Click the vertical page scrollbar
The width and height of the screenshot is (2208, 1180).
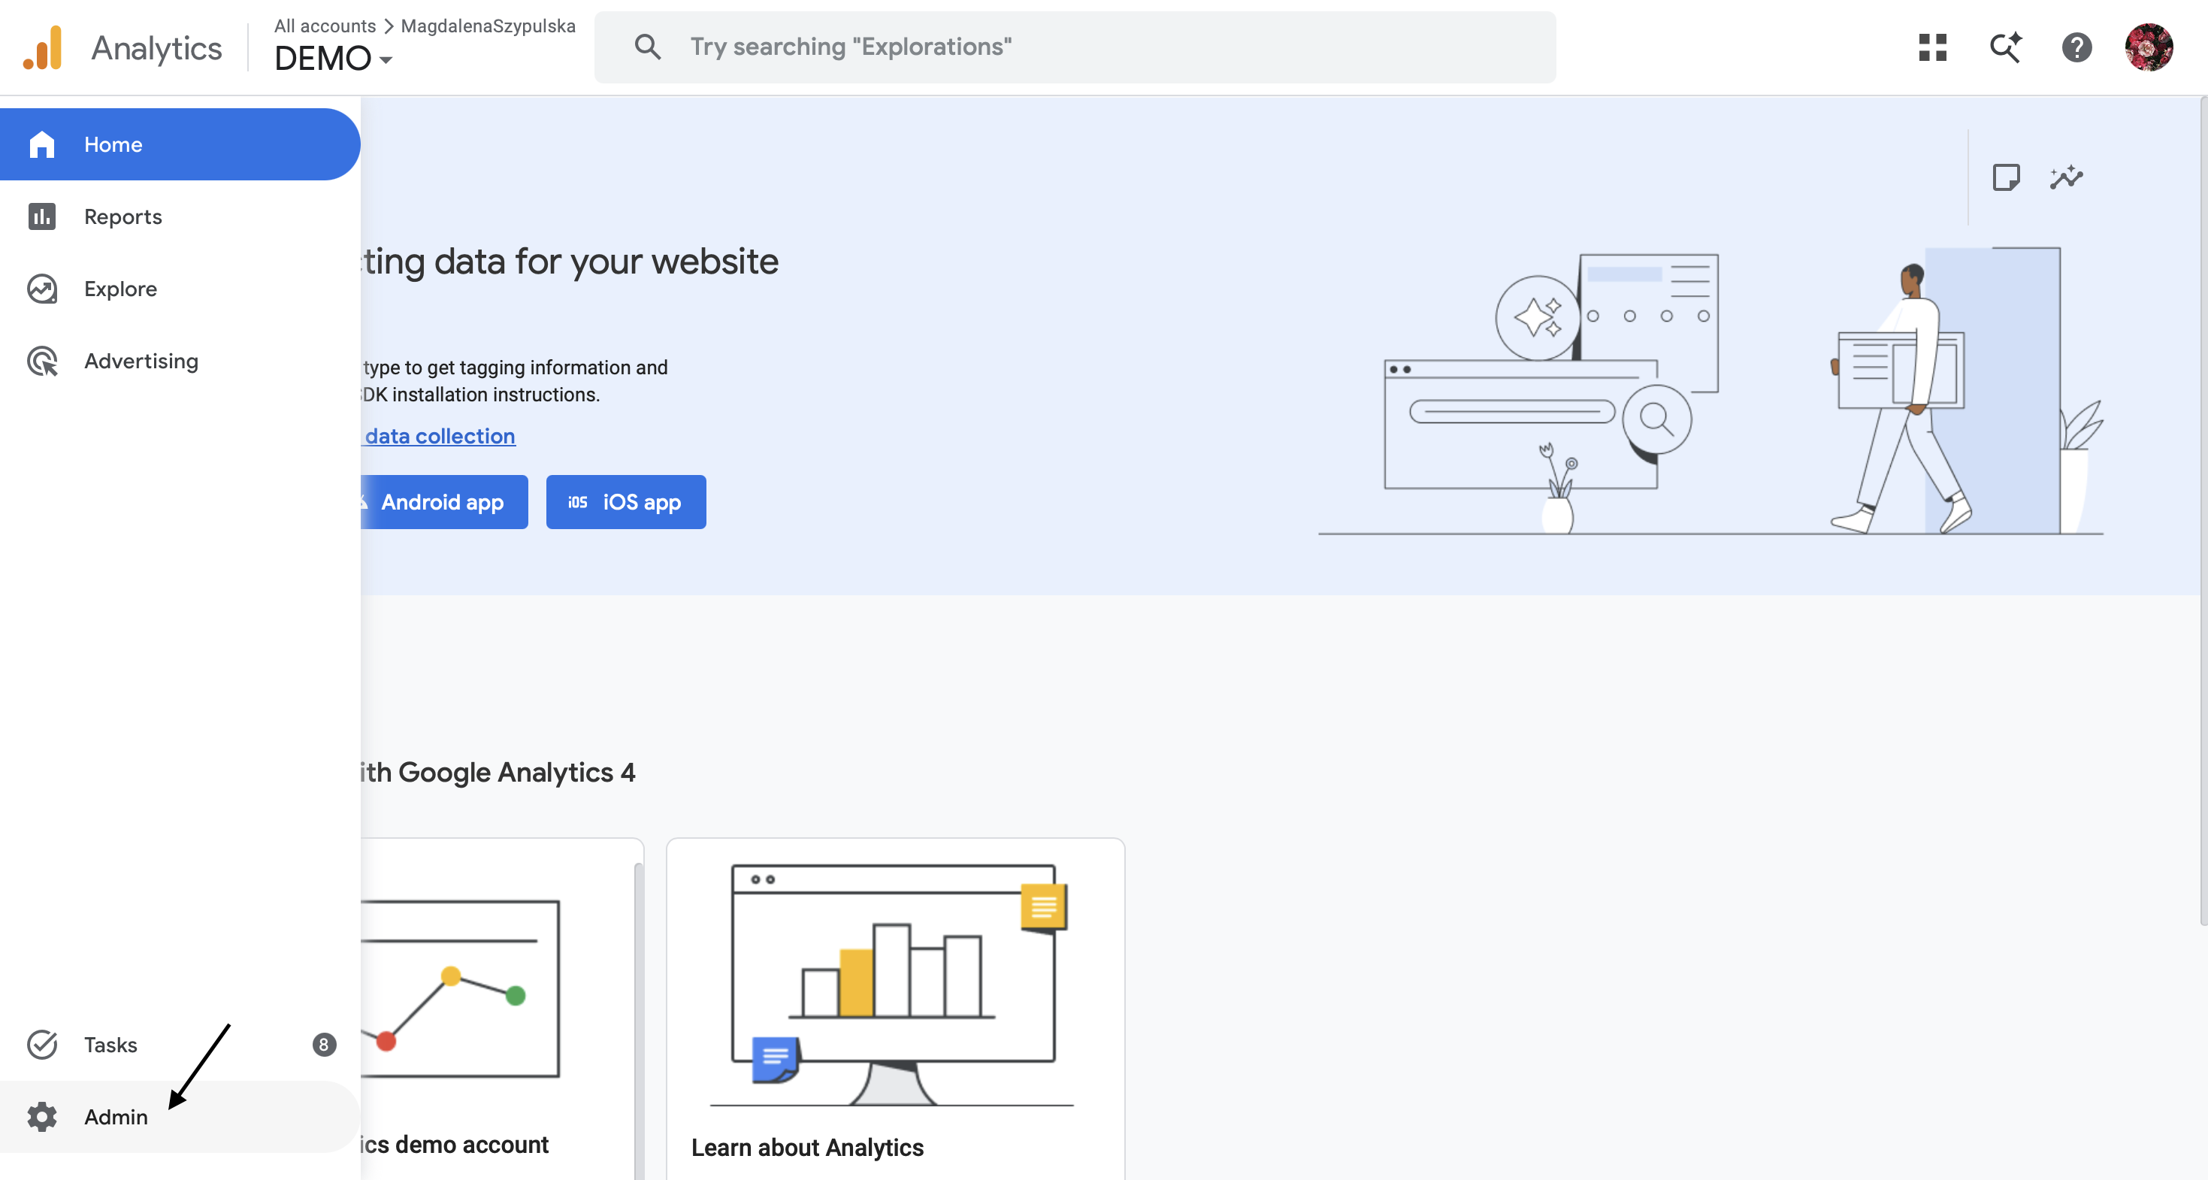click(2203, 511)
